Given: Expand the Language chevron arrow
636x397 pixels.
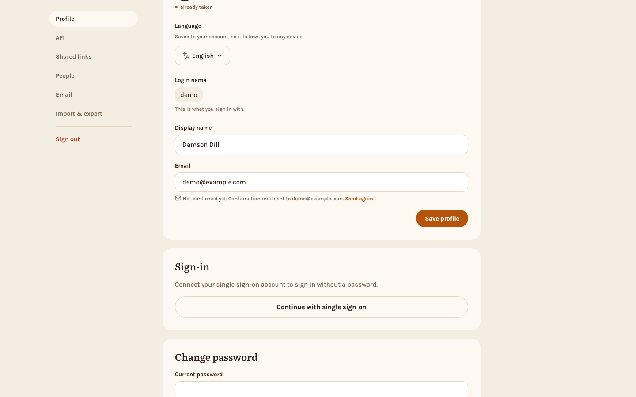Looking at the screenshot, I should [x=220, y=56].
